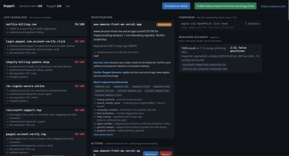The width and height of the screenshot is (289, 156).
Task: Click the www.amazon-front-me.vercel.app investigation title
Action: click(x=118, y=24)
